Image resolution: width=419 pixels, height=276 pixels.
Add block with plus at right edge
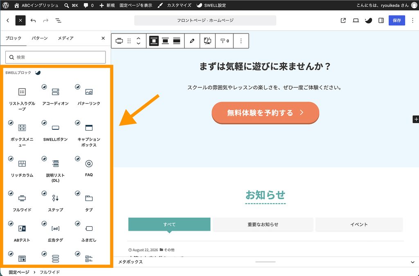pyautogui.click(x=416, y=119)
